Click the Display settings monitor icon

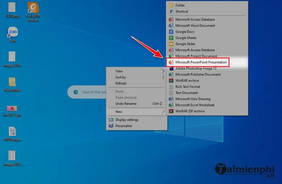click(x=111, y=120)
